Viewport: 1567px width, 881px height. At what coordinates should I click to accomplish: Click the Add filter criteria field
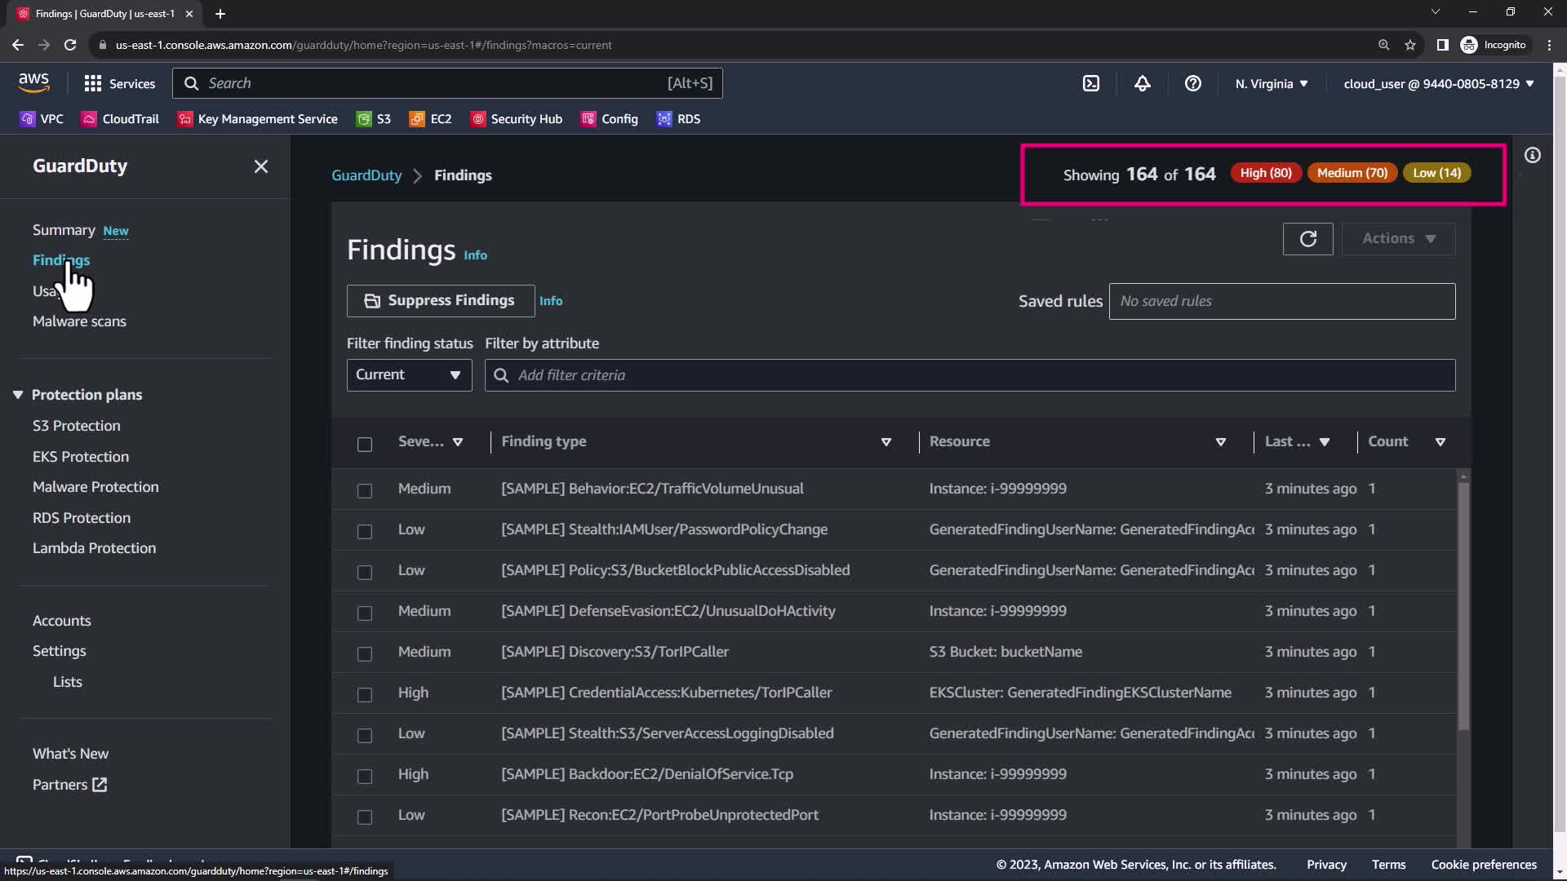point(970,375)
